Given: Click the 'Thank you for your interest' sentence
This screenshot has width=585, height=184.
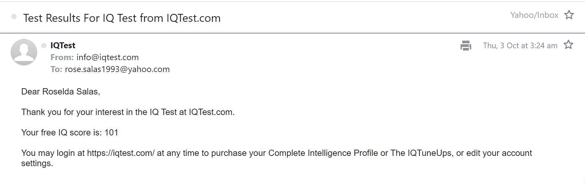Looking at the screenshot, I should (x=128, y=112).
